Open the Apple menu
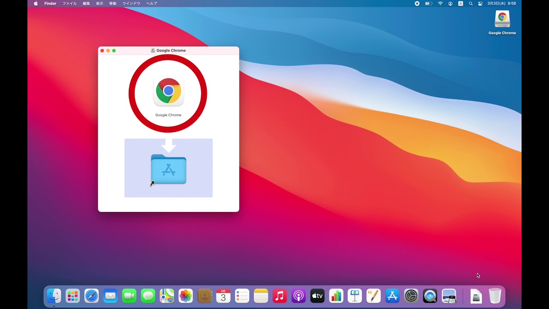 (36, 3)
